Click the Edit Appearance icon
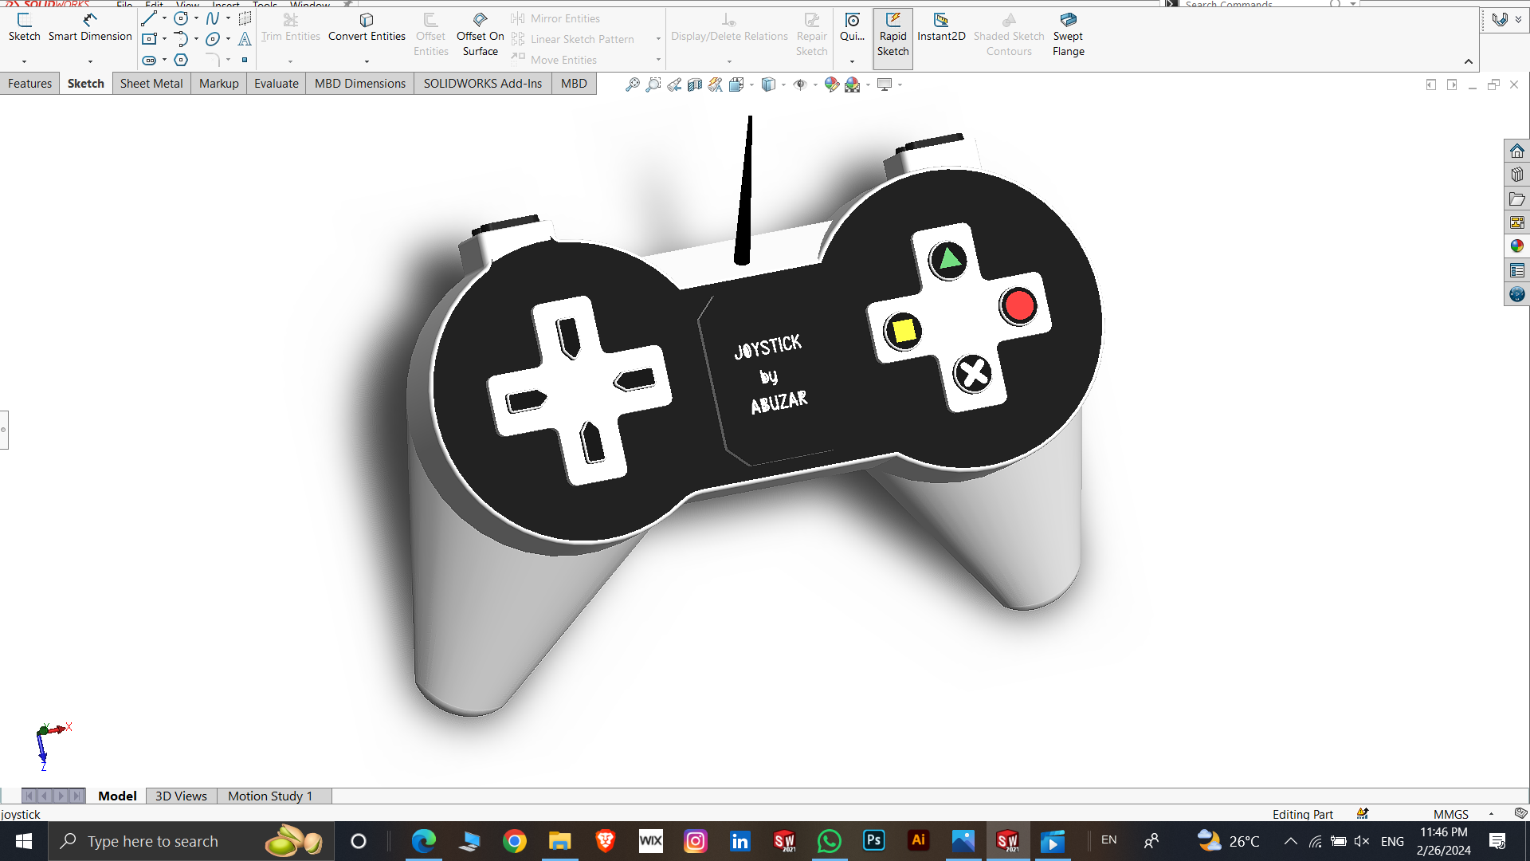This screenshot has height=861, width=1530. (x=831, y=85)
